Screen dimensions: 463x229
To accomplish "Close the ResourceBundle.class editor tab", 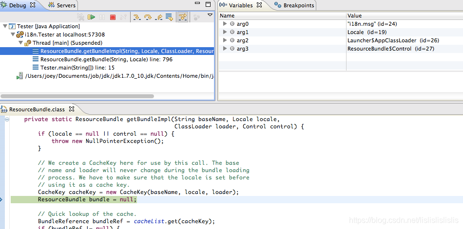I will coord(71,109).
